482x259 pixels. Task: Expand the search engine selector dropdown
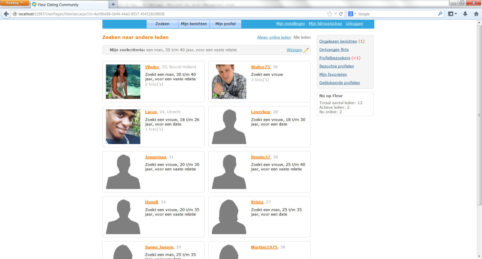click(355, 14)
